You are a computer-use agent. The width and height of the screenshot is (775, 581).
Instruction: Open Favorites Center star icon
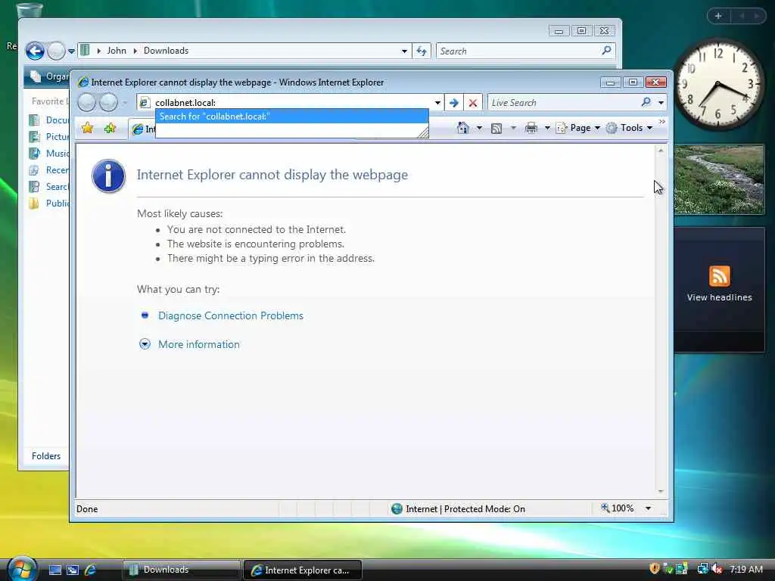[x=88, y=128]
